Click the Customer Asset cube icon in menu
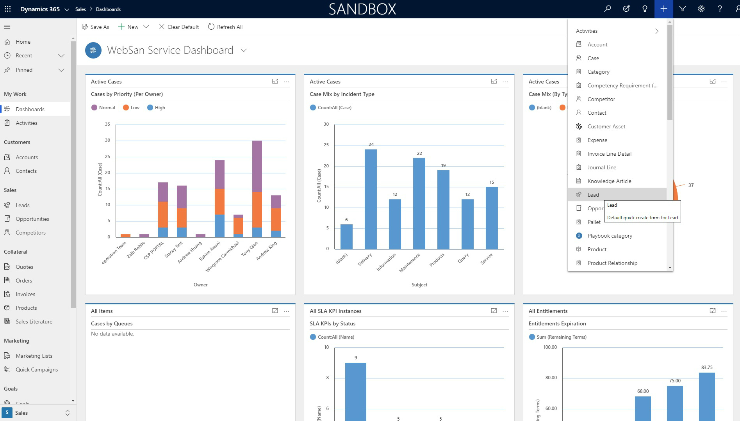 tap(579, 126)
